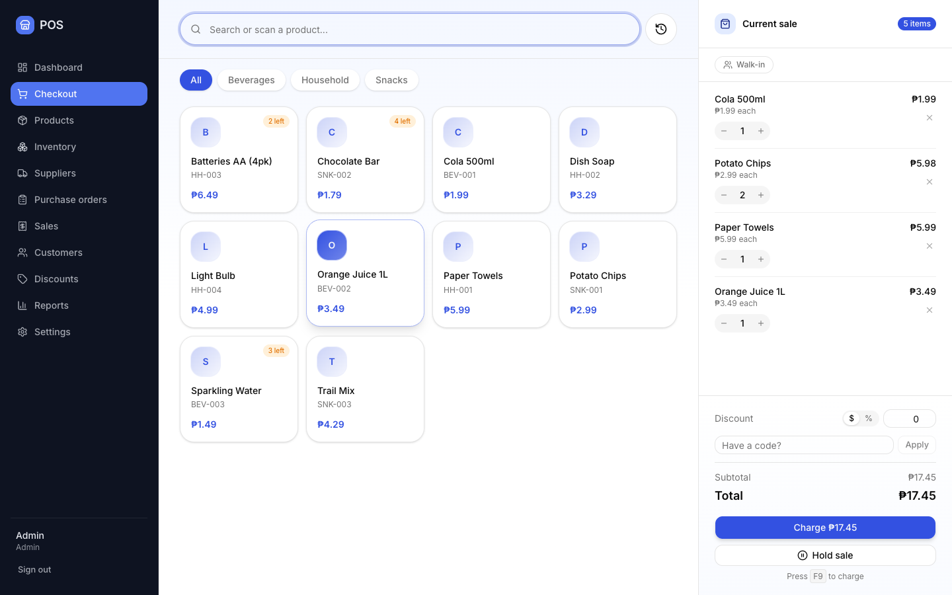Screen dimensions: 952x595
Task: Filter products by Snacks
Action: coord(391,80)
